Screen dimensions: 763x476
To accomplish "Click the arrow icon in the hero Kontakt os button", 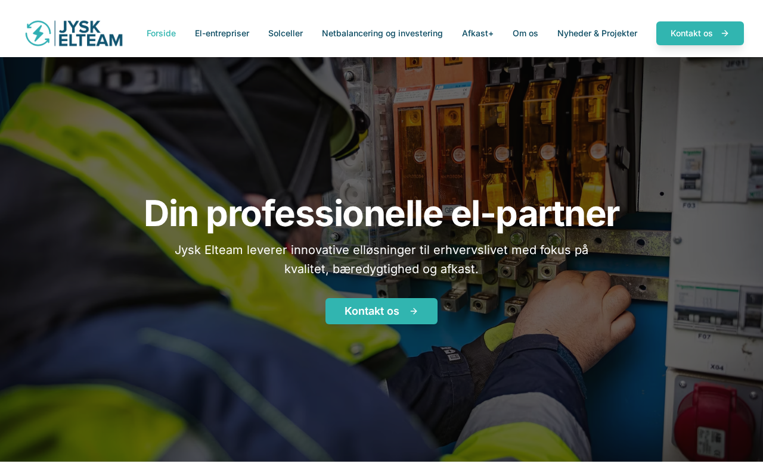I will tap(414, 311).
